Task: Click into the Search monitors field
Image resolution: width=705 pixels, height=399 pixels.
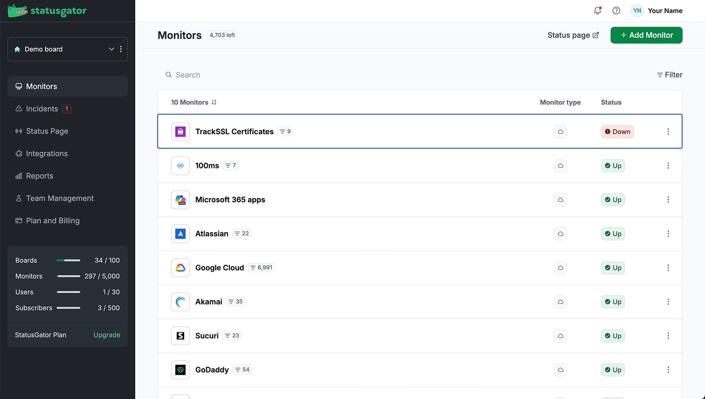Action: click(x=406, y=75)
